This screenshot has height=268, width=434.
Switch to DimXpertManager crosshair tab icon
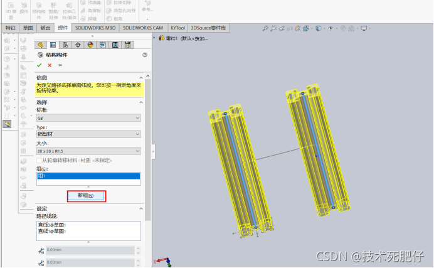point(78,45)
